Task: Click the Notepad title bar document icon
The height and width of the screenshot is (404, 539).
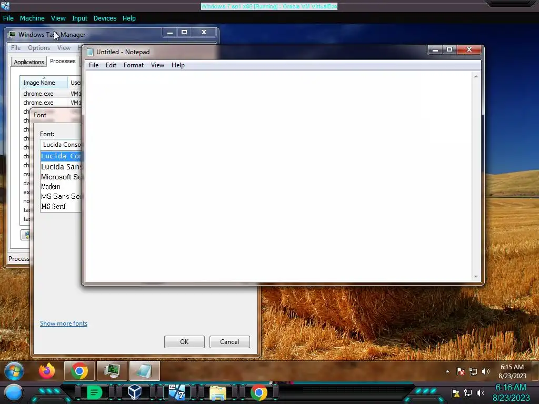Action: click(90, 52)
